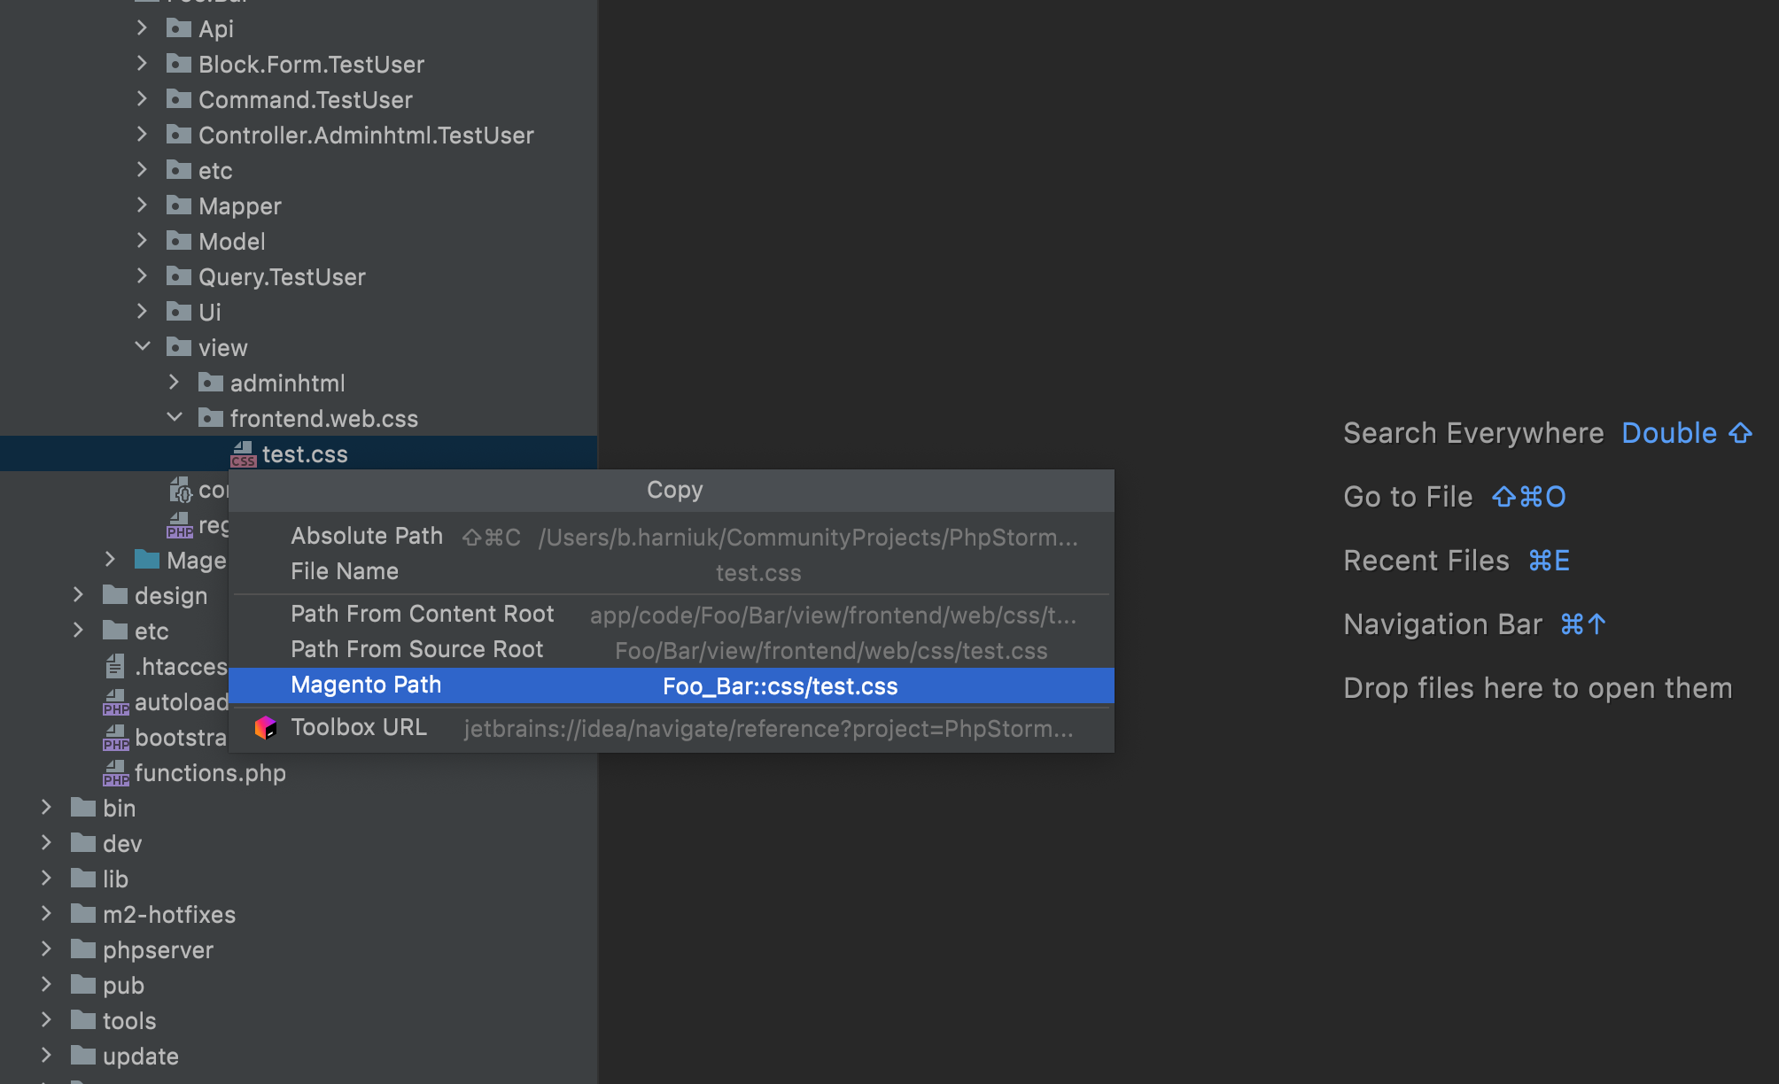Select Query.TestUser folder in tree
The height and width of the screenshot is (1084, 1779).
(x=282, y=277)
